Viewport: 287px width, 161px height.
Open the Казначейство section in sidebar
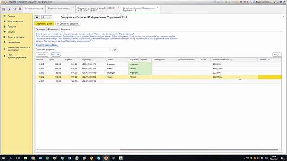click(x=14, y=42)
